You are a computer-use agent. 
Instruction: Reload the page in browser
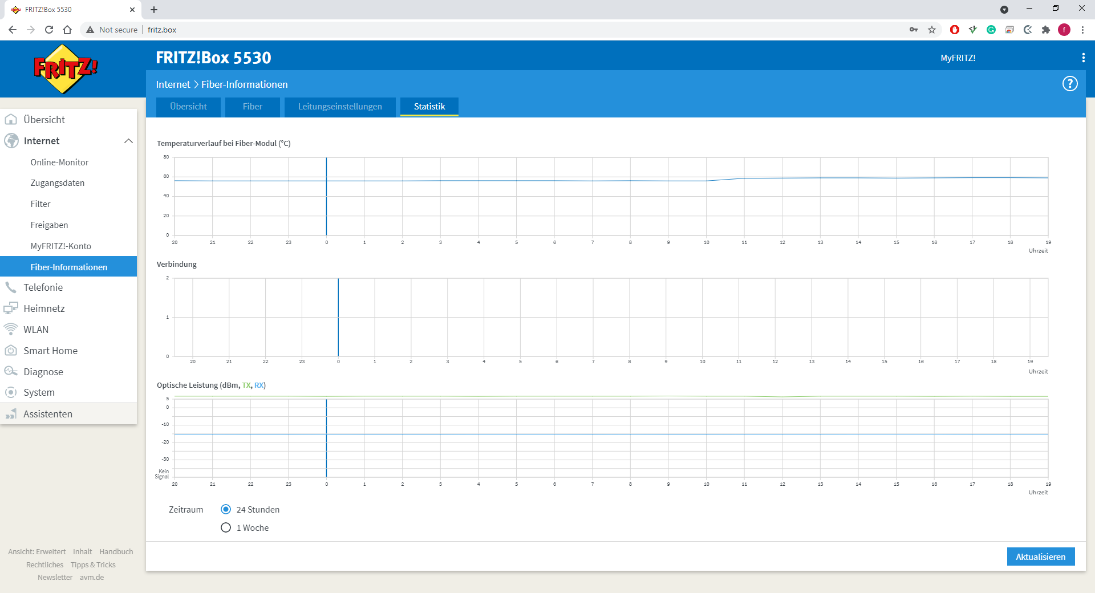(x=49, y=30)
